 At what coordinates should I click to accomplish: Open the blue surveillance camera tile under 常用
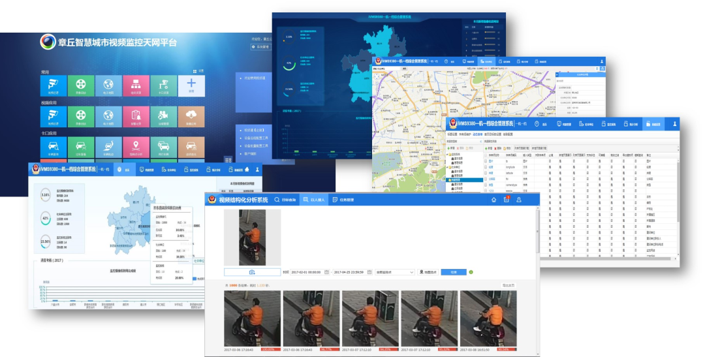[x=54, y=85]
